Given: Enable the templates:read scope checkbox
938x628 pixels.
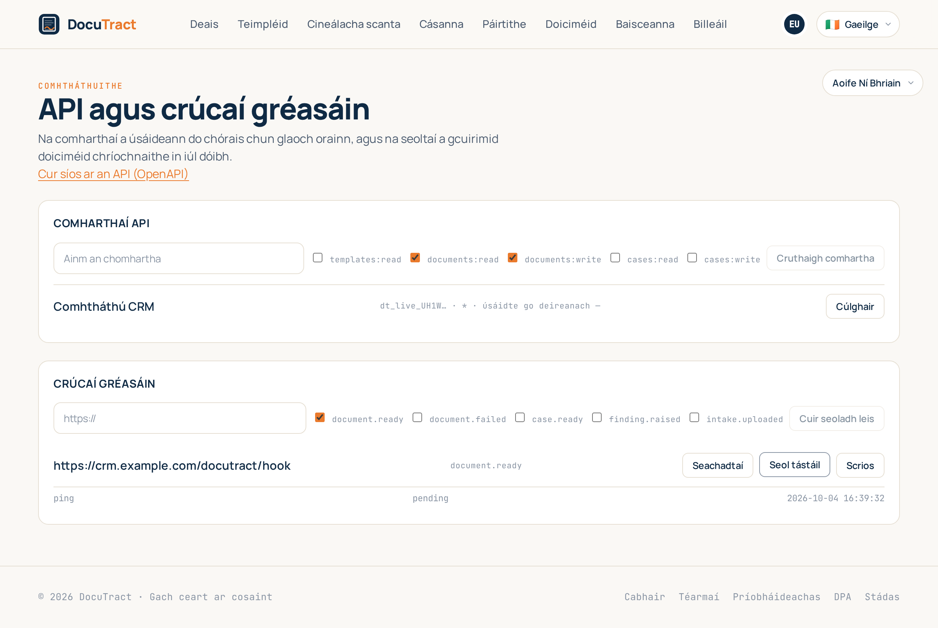Looking at the screenshot, I should coord(318,258).
